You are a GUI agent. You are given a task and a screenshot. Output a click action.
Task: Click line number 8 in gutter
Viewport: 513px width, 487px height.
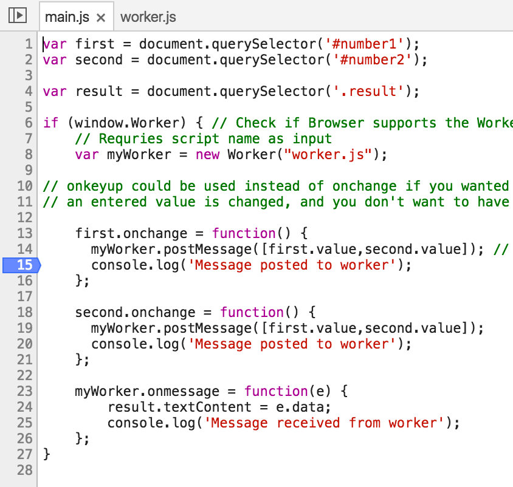tap(28, 155)
